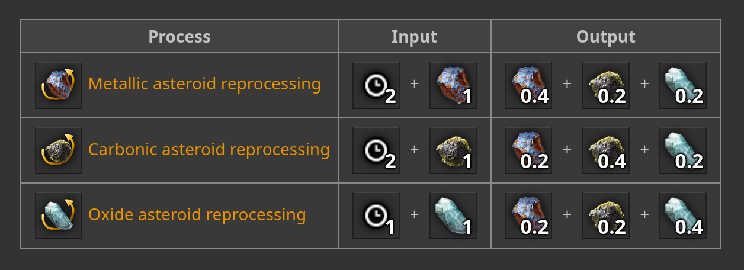Click the Input column header
This screenshot has width=744, height=270.
point(414,37)
